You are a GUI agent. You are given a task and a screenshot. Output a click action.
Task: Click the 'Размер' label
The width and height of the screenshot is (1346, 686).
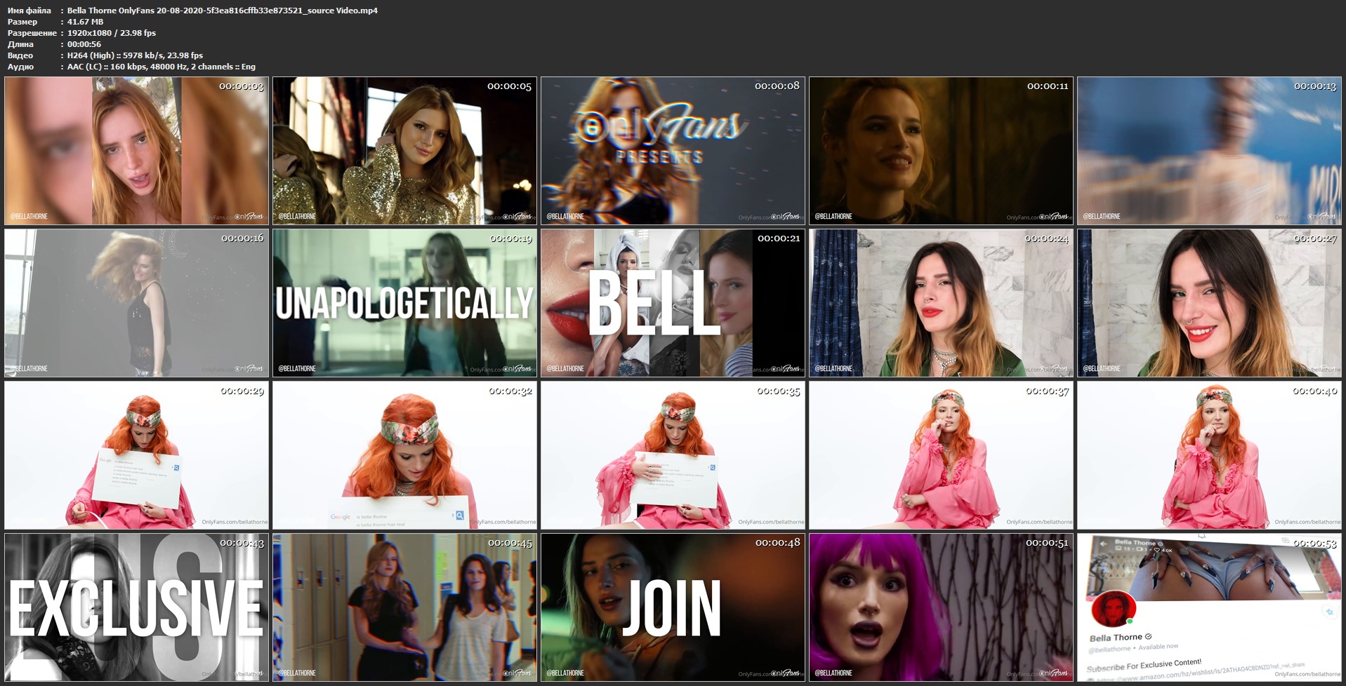22,22
